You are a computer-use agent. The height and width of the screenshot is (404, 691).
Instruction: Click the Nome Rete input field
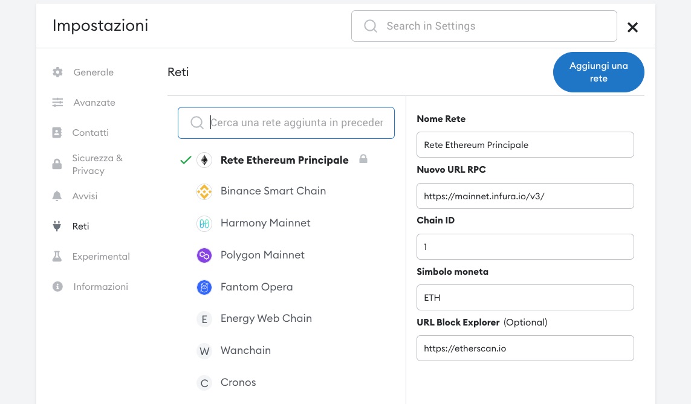[x=525, y=145]
